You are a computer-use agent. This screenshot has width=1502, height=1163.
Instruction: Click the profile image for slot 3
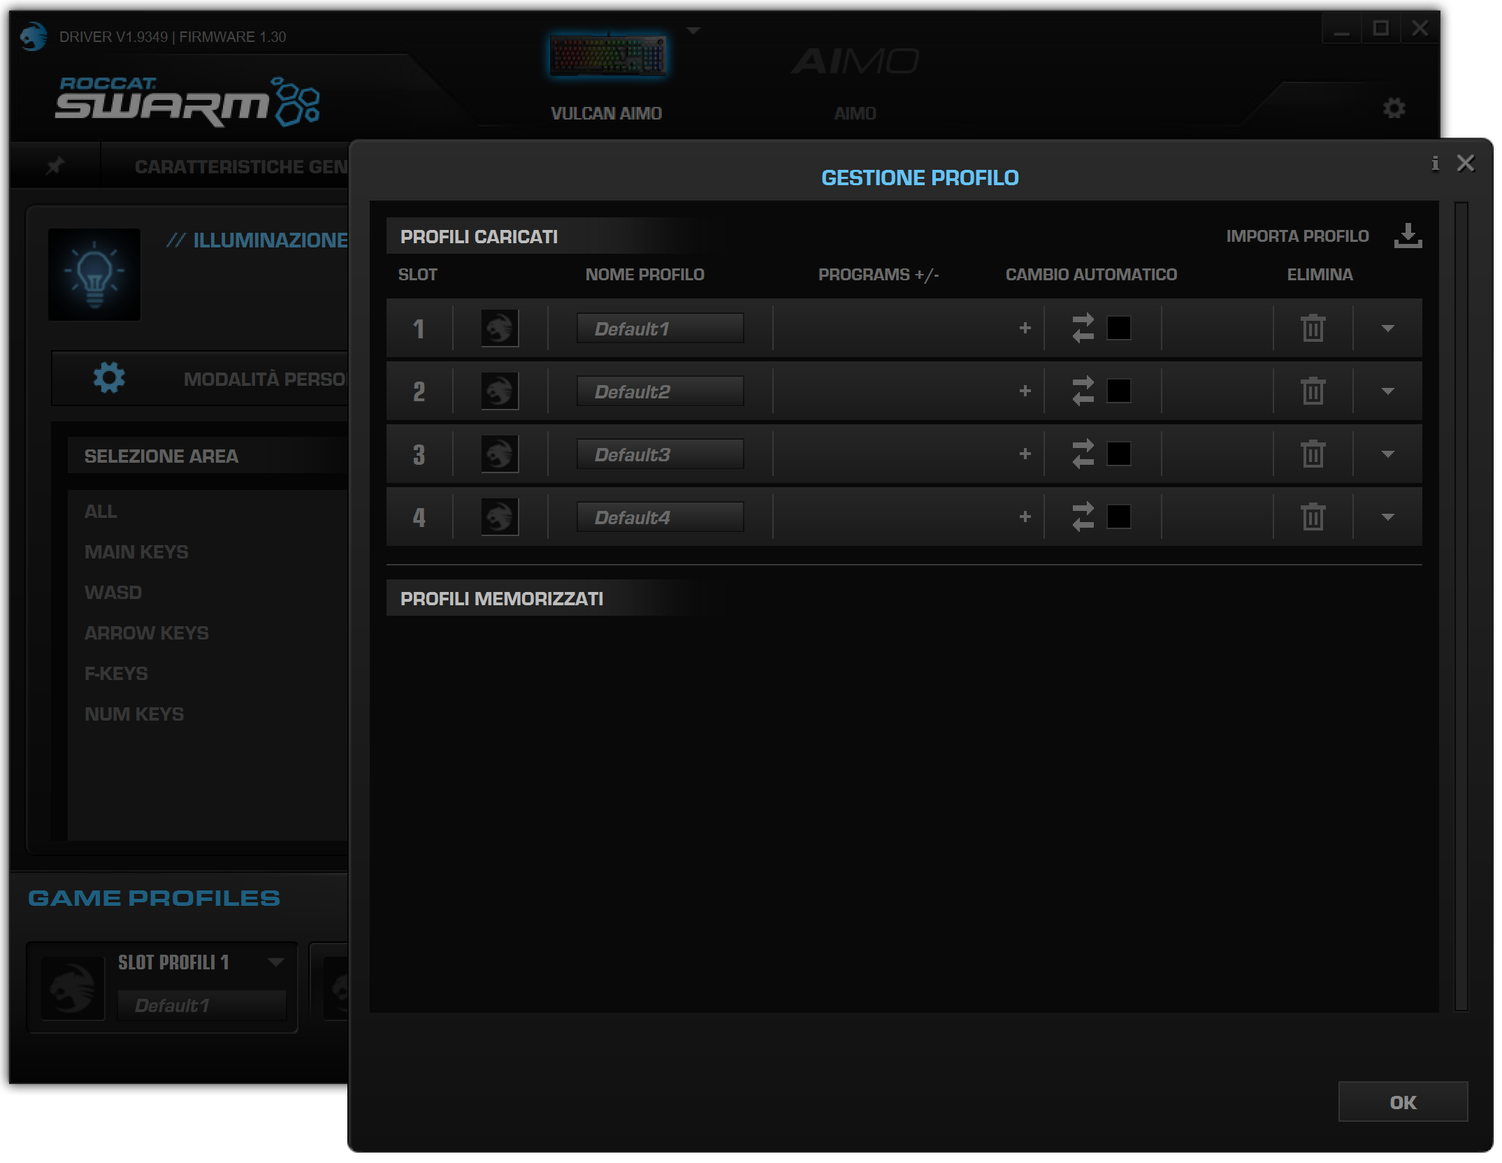500,454
